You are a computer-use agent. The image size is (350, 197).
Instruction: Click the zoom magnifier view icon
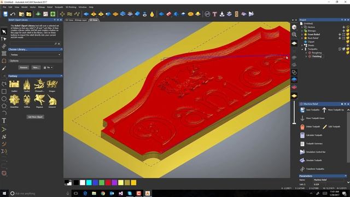[294, 34]
